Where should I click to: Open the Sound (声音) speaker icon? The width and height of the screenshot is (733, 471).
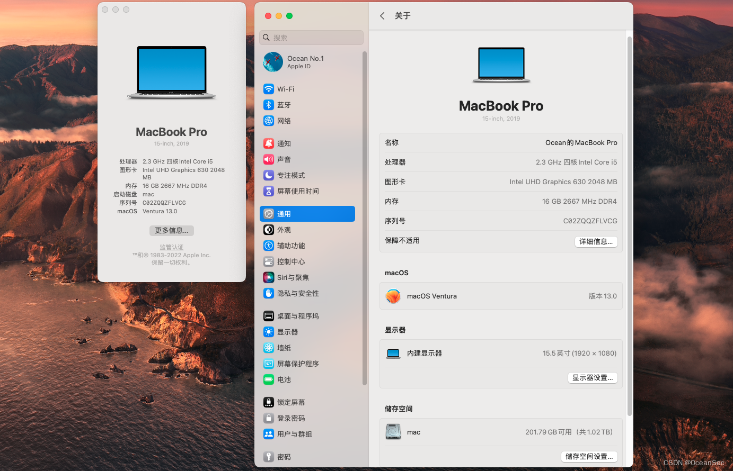tap(269, 159)
